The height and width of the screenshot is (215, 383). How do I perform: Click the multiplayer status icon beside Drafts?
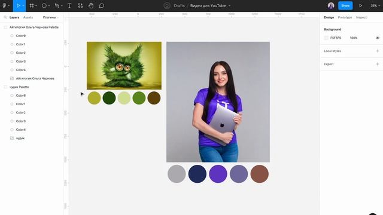click(167, 5)
